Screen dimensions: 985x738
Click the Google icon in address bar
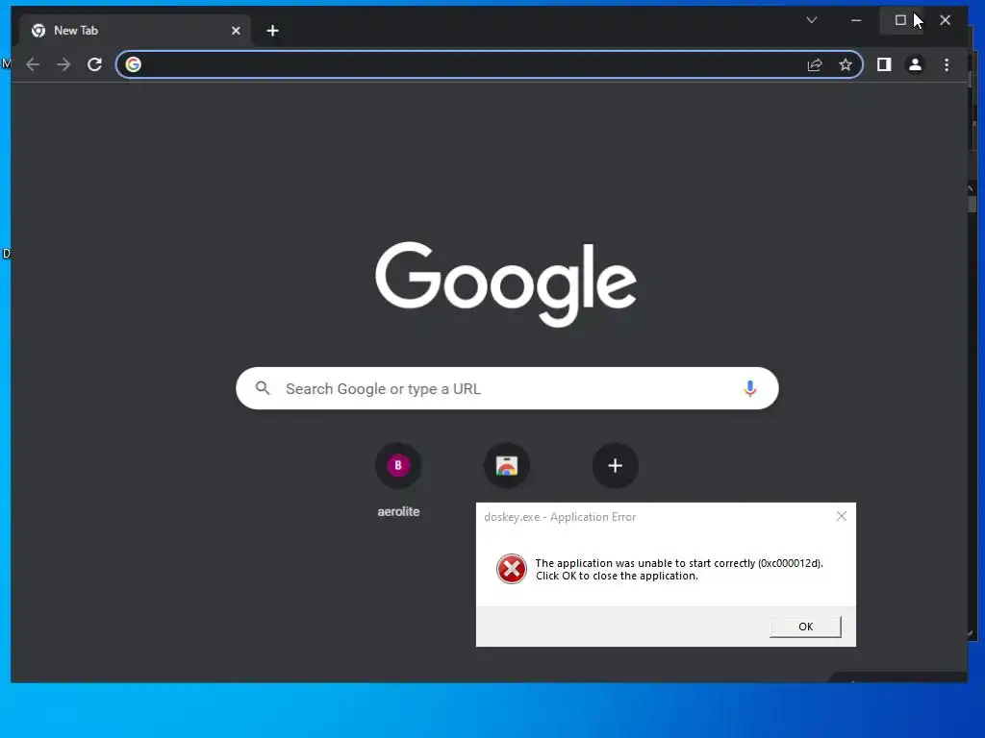[x=133, y=64]
